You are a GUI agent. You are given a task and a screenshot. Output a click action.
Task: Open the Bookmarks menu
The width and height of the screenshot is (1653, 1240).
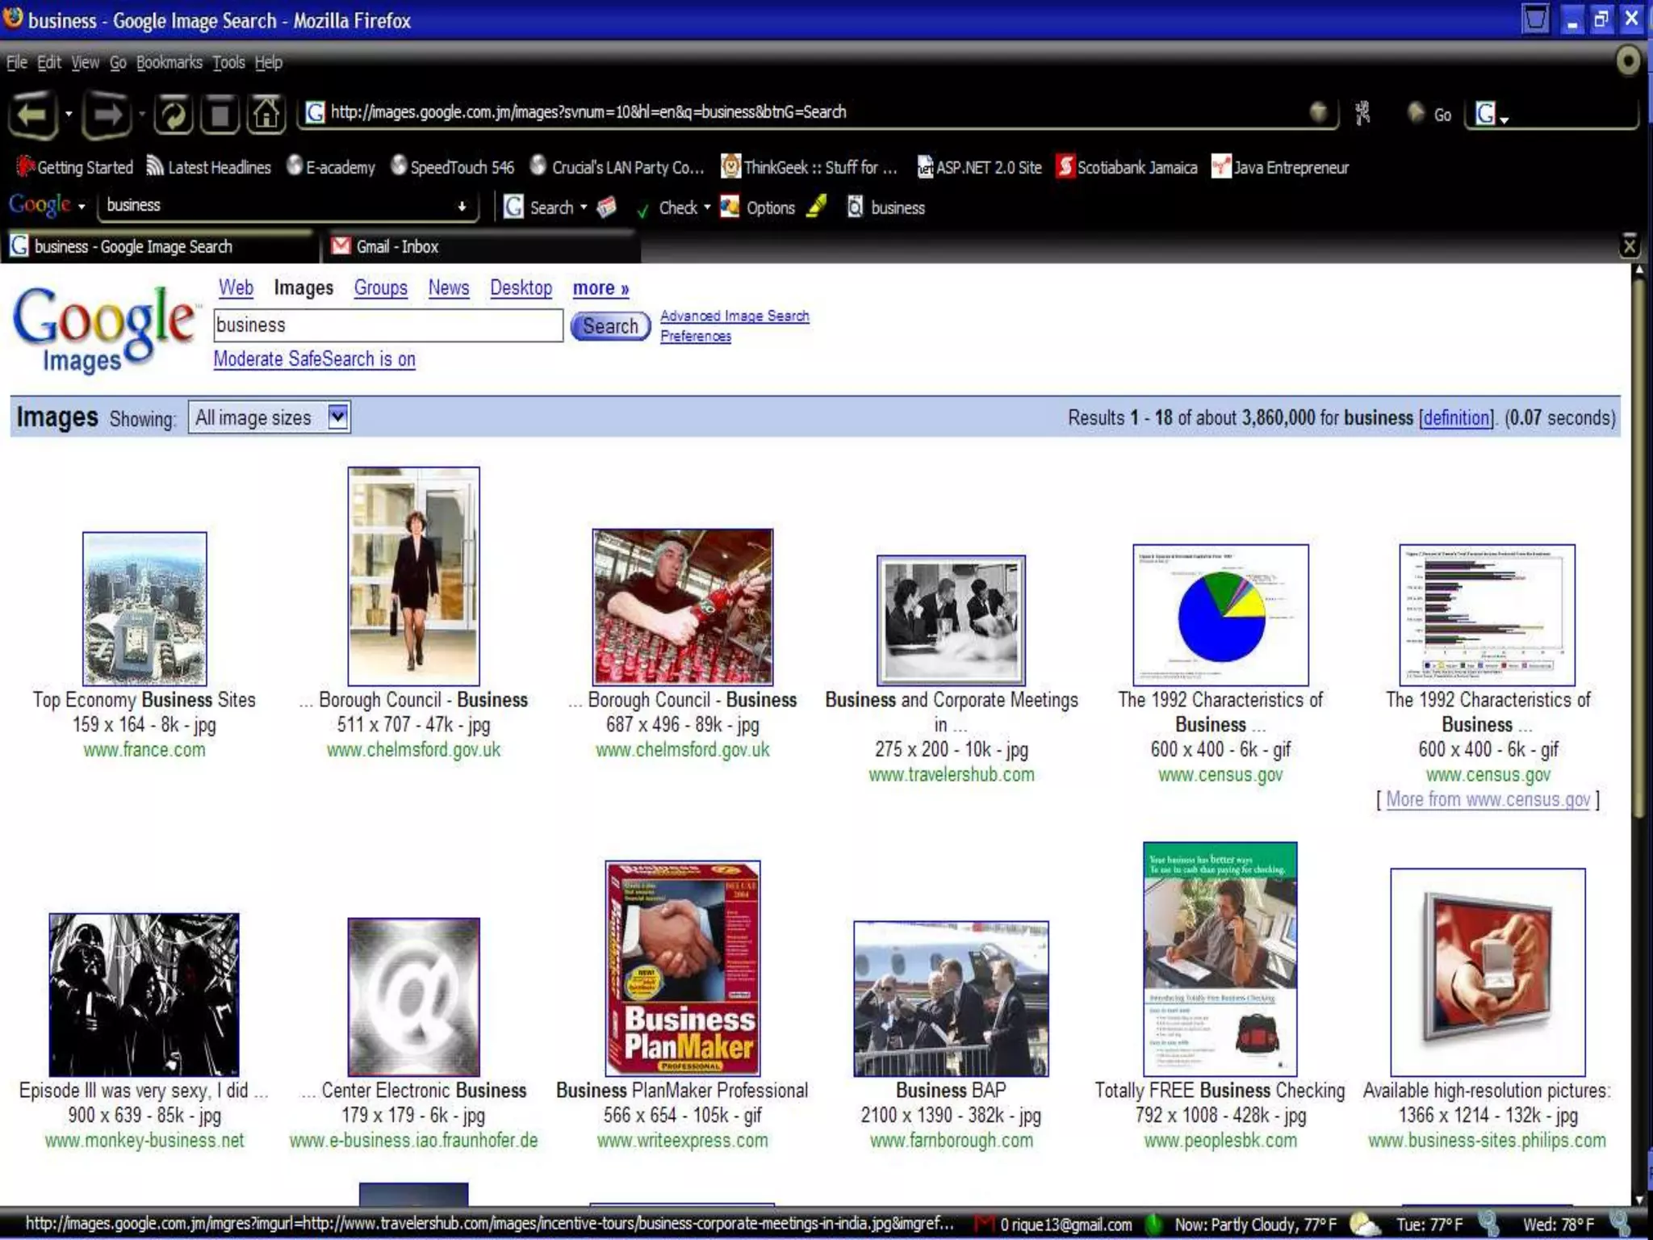[x=169, y=62]
